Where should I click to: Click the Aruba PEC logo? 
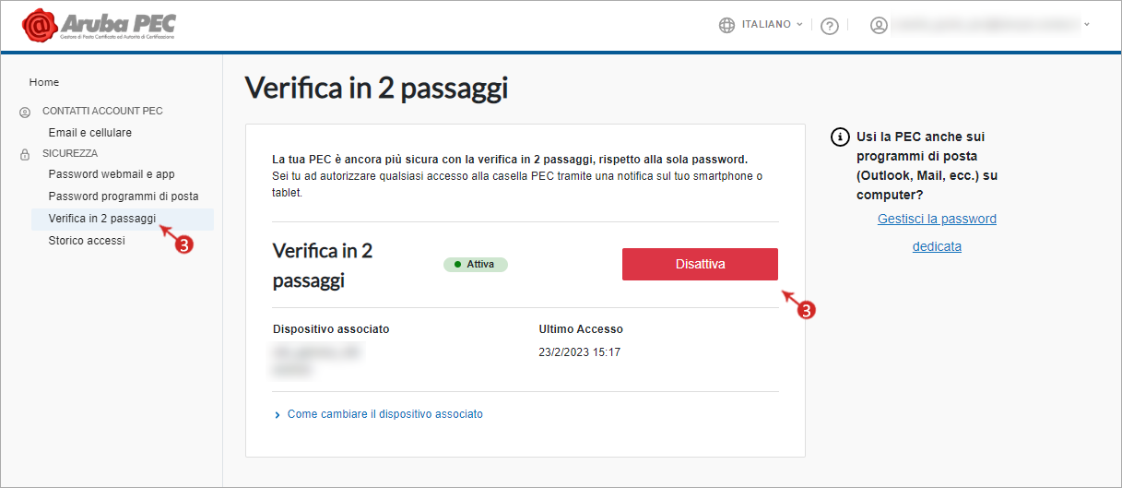coord(98,25)
